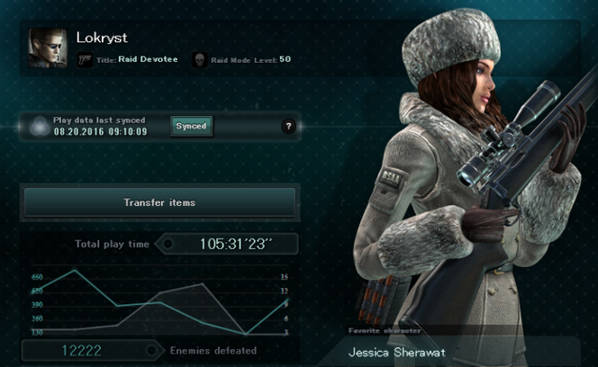Screen dimensions: 598x367
Task: Click the Transfer items button
Action: click(x=159, y=202)
